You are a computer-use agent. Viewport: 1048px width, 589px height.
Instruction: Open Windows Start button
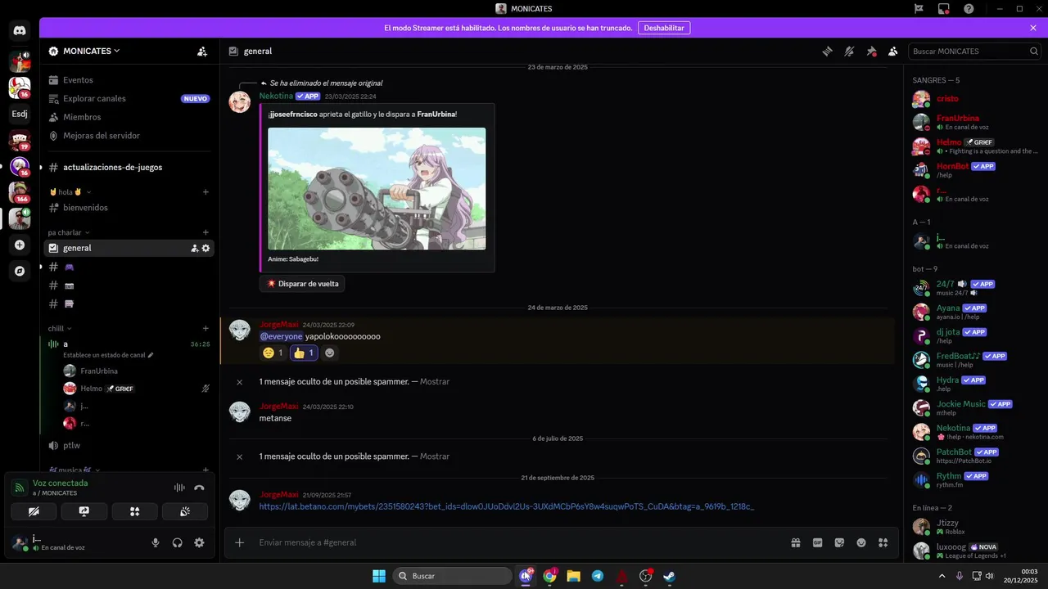coord(379,576)
